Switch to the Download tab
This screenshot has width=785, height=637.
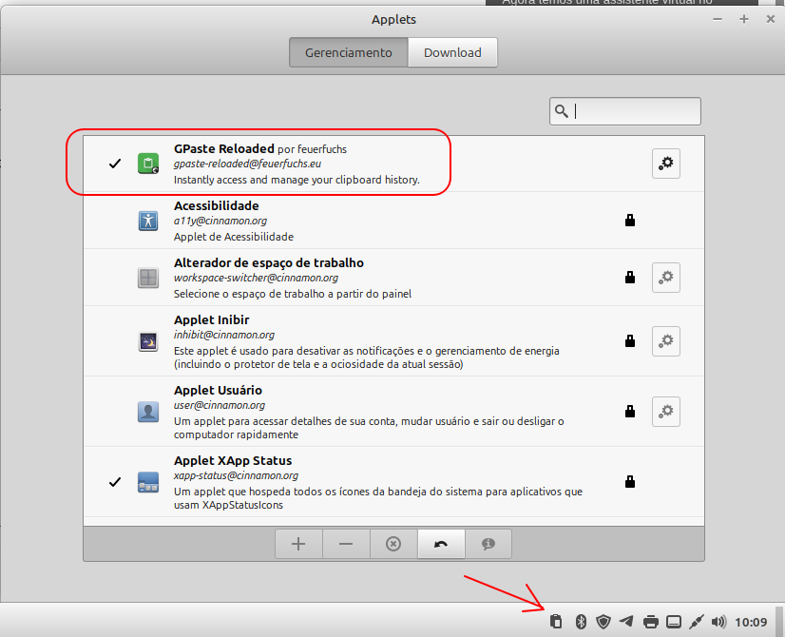click(x=452, y=53)
